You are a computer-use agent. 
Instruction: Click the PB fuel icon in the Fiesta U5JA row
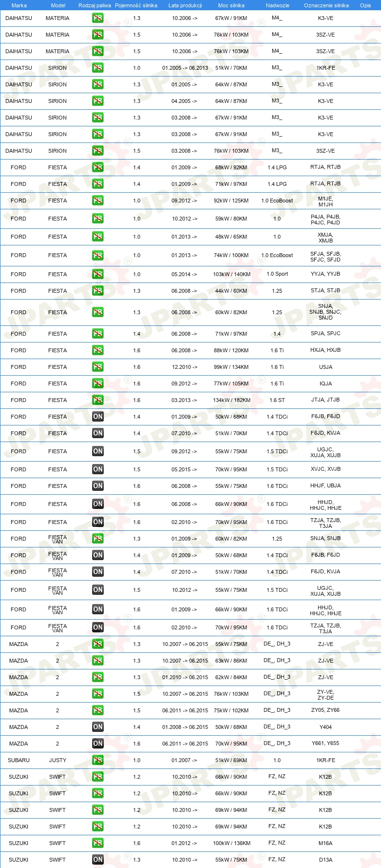97,367
